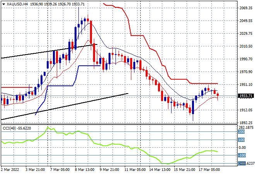
Task: Select the CCI 200 level label
Action: pyautogui.click(x=241, y=132)
